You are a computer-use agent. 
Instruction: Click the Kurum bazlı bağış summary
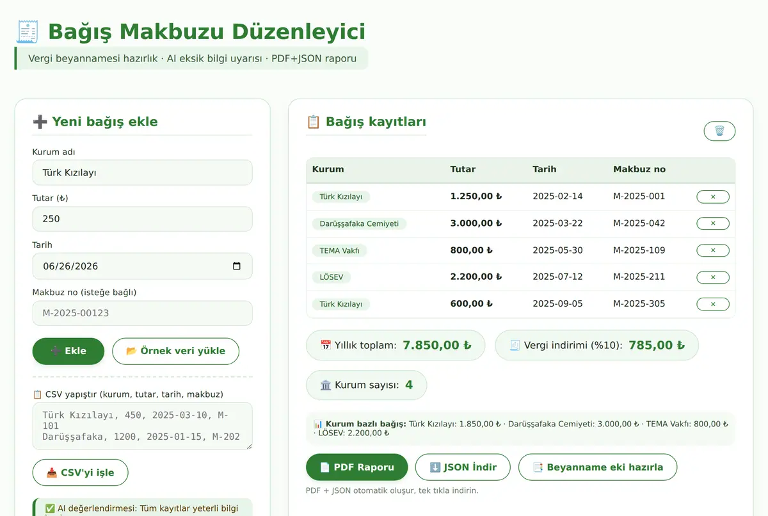tap(521, 428)
